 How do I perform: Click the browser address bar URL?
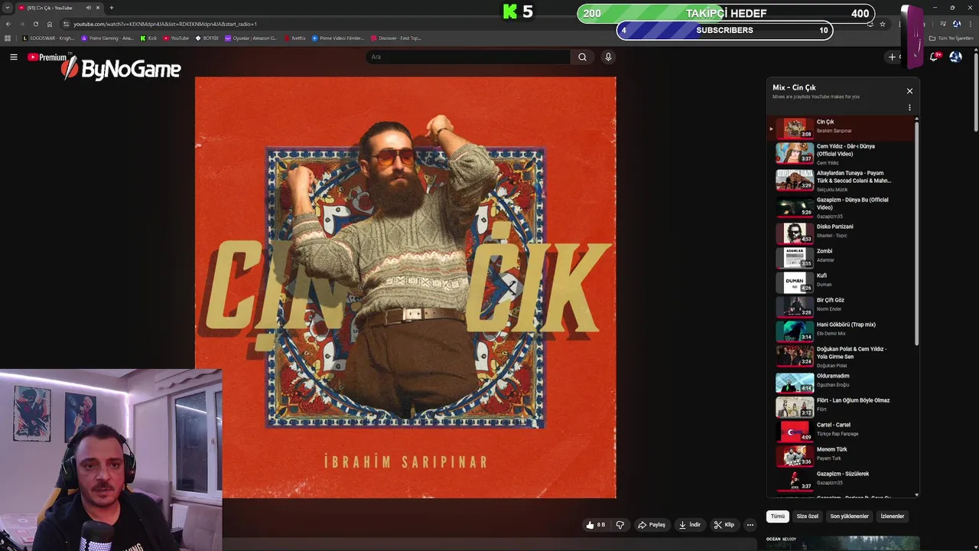tap(165, 24)
